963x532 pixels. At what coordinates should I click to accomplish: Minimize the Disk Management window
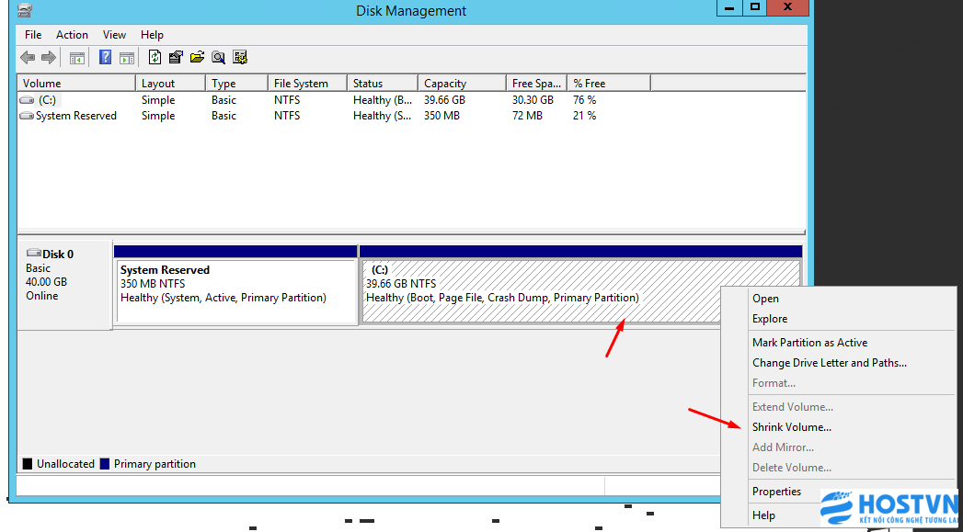(730, 8)
